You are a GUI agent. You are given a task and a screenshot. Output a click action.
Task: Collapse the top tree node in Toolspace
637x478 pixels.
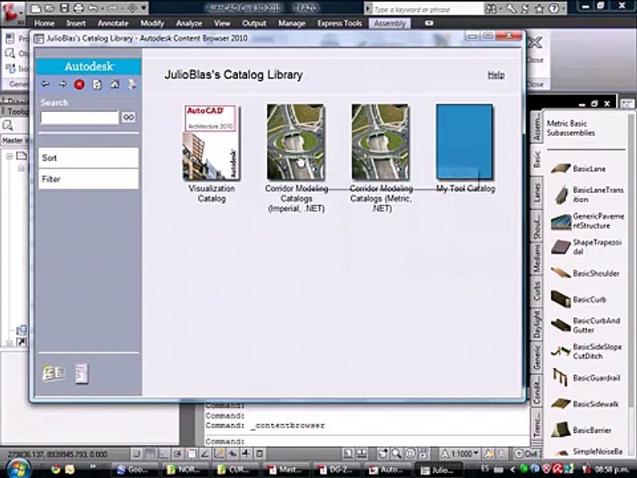[9, 156]
